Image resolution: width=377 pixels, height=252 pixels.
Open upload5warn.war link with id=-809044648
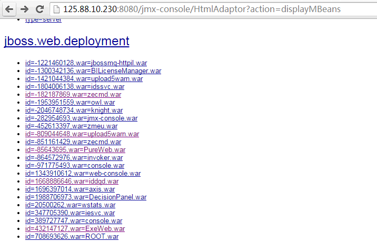pyautogui.click(x=82, y=134)
